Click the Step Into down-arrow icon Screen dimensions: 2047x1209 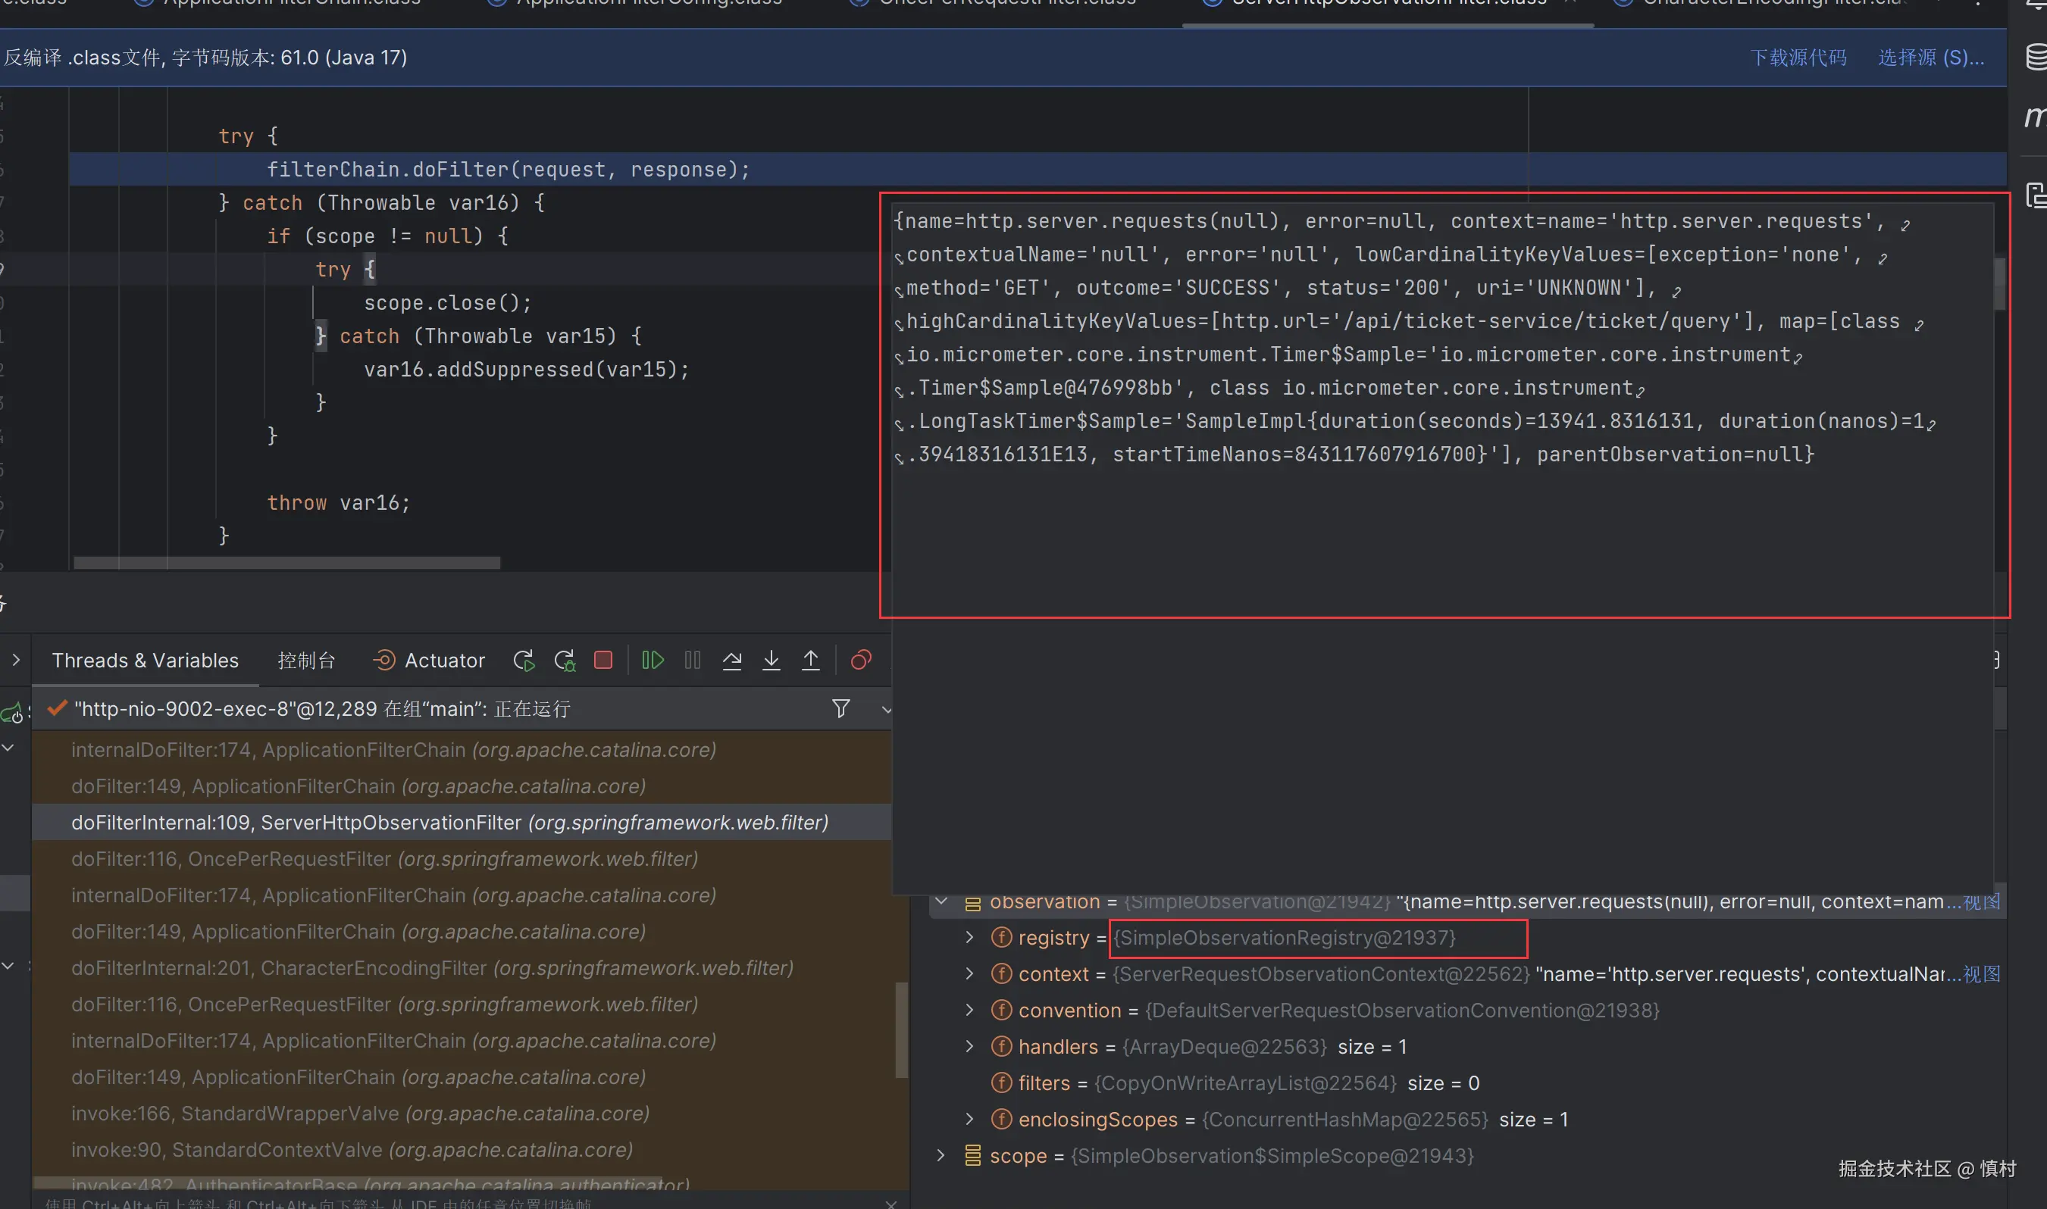click(771, 660)
